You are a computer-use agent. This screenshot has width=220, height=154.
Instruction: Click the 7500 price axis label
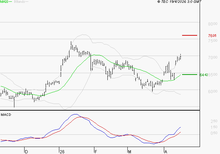(x=213, y=41)
